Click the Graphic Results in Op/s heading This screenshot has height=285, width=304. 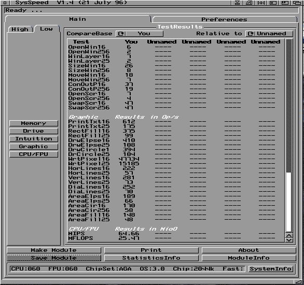click(x=123, y=117)
